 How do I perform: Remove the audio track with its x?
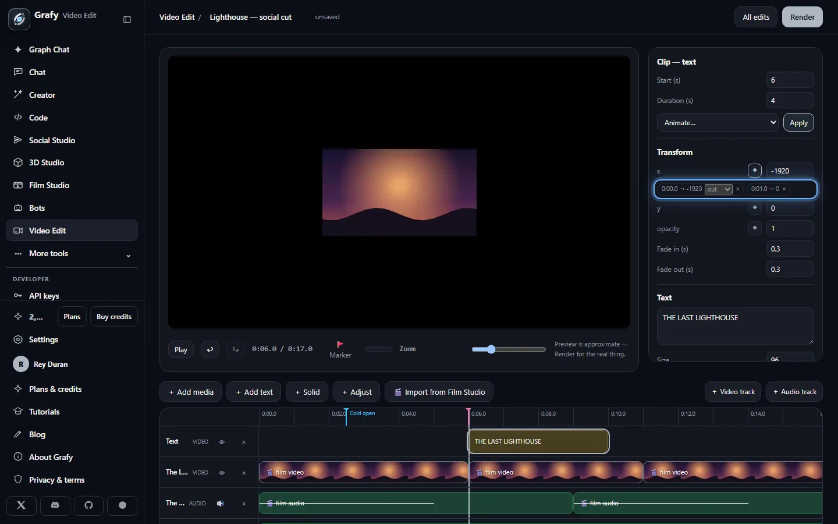tap(244, 504)
